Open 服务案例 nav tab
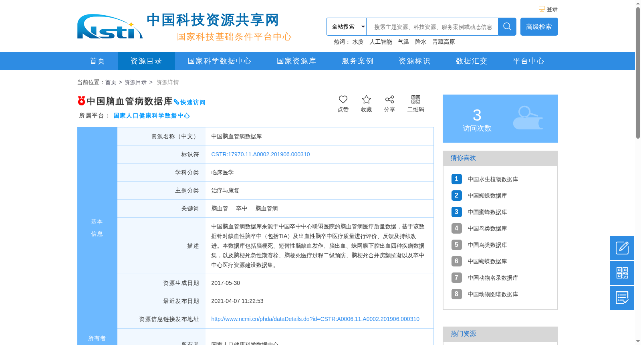641x345 pixels. pos(357,61)
